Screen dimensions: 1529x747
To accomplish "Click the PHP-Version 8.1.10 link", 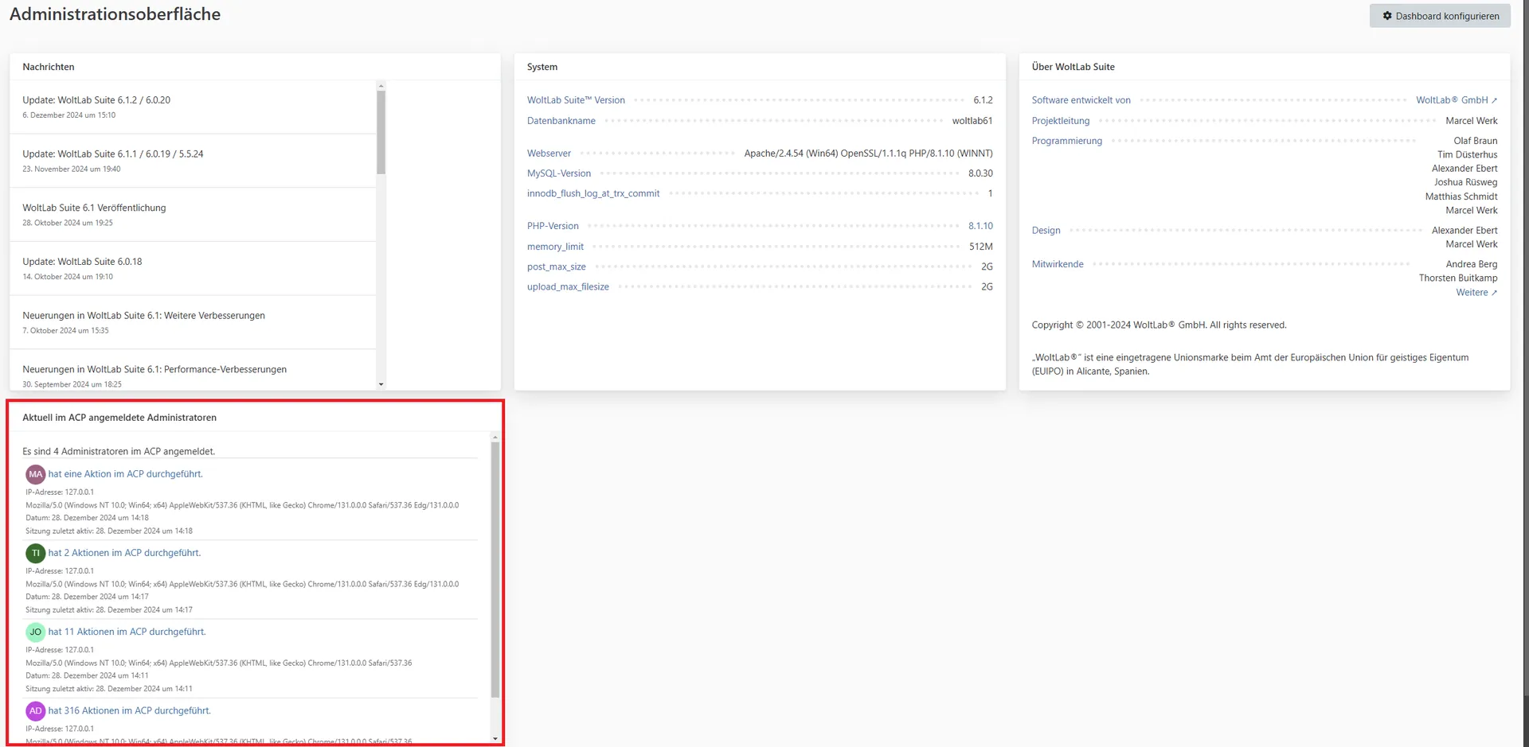I will point(980,226).
